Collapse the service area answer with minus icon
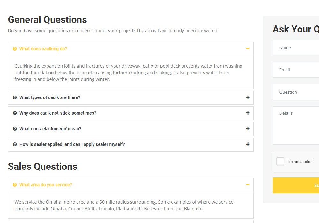The width and height of the screenshot is (319, 223). tap(248, 185)
